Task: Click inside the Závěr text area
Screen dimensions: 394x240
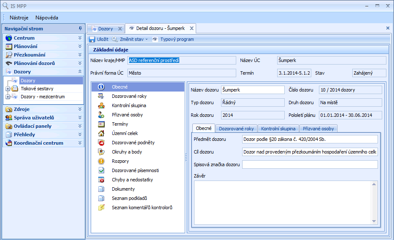Action: tap(283, 202)
